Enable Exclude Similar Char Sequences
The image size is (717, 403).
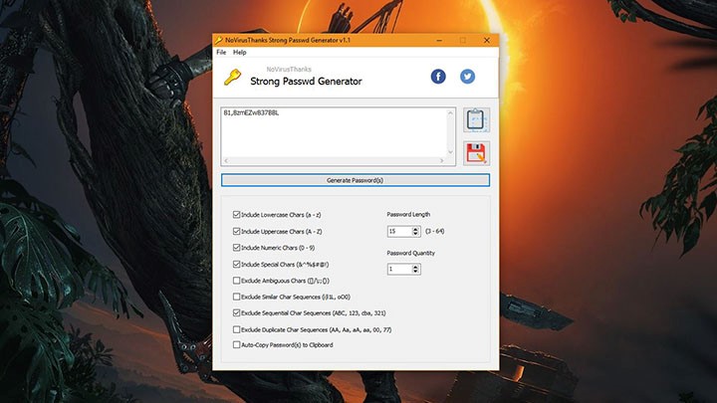click(236, 297)
